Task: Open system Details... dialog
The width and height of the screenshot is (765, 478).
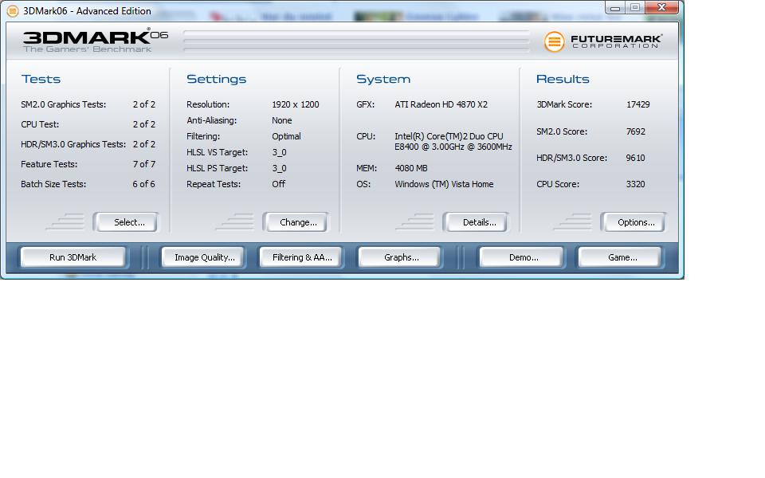Action: (476, 222)
